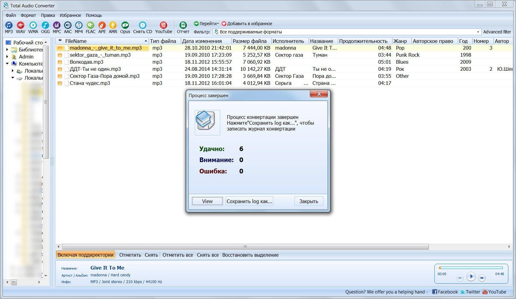The image size is (516, 299).
Task: Open the Помощь menu
Action: [x=94, y=15]
